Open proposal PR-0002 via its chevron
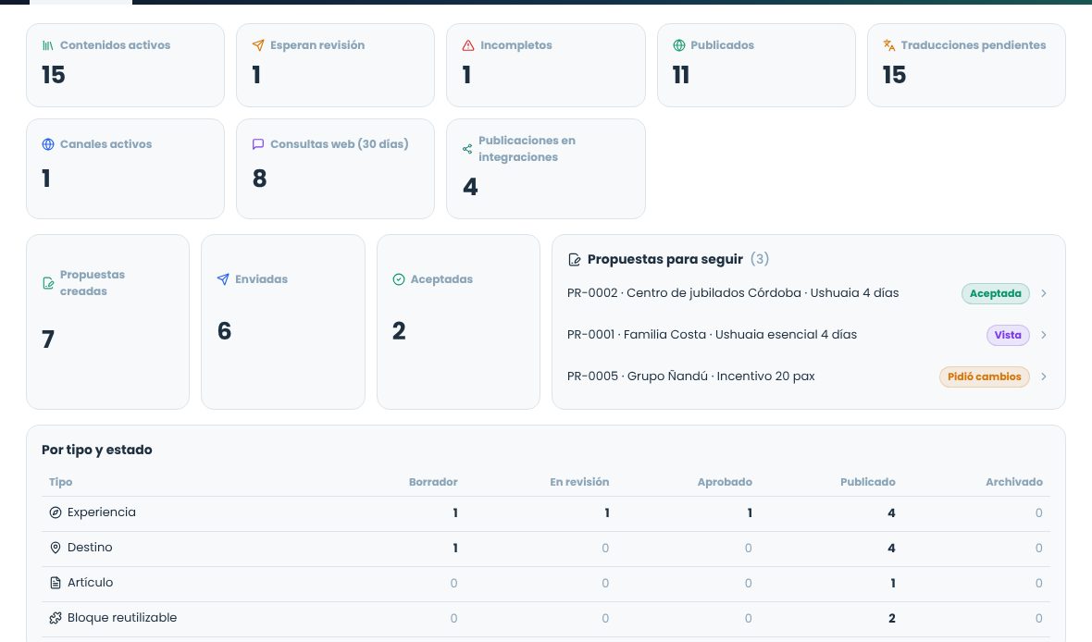Image resolution: width=1092 pixels, height=642 pixels. [1043, 293]
